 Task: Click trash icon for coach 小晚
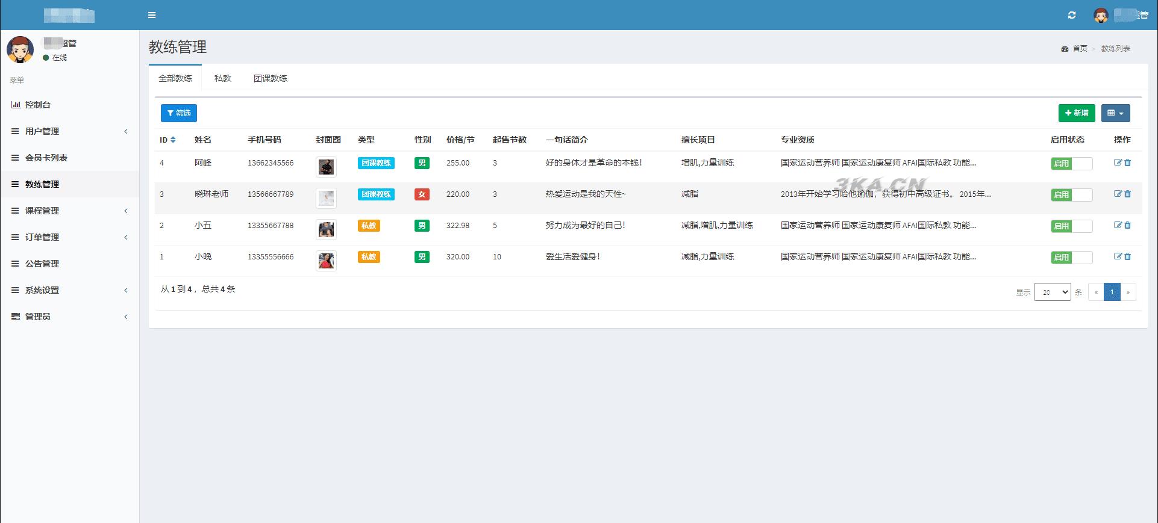point(1128,256)
